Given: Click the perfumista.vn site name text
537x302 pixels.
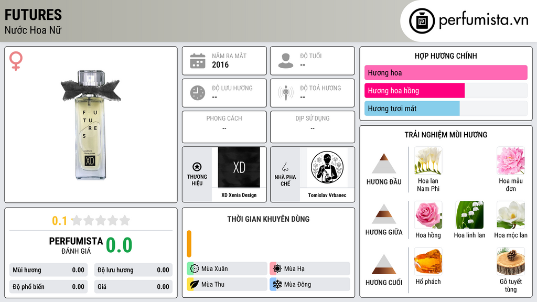Looking at the screenshot, I should click(x=484, y=20).
